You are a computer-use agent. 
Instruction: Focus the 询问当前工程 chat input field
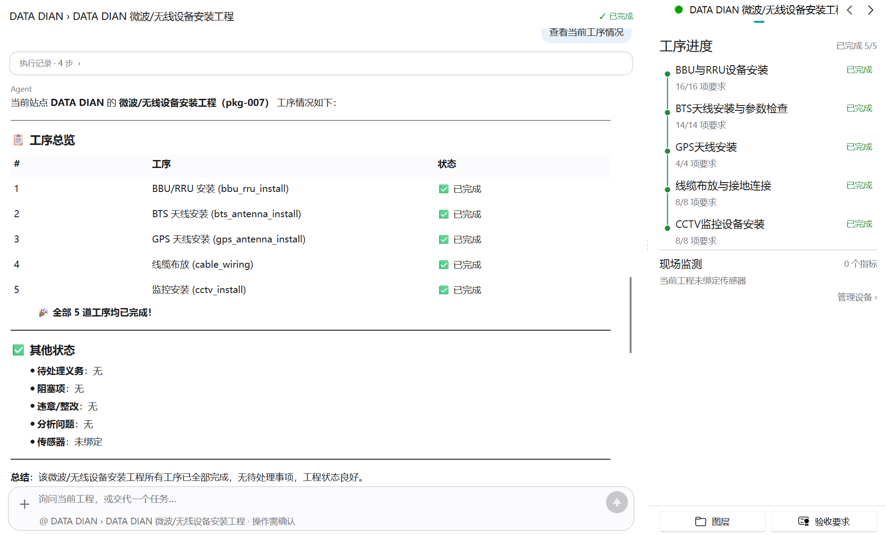coord(319,500)
